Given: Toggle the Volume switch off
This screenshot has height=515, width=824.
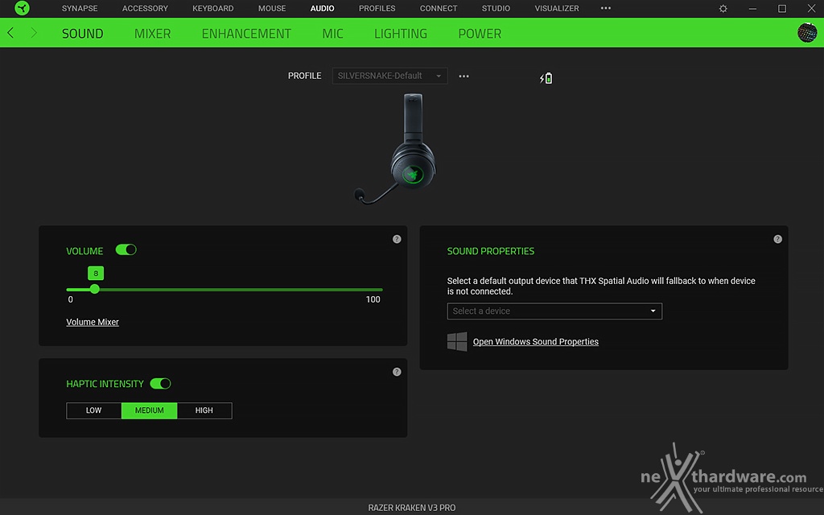Looking at the screenshot, I should (126, 249).
